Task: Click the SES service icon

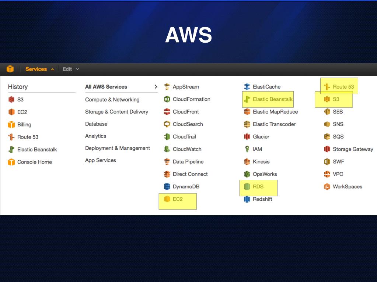Action: pyautogui.click(x=327, y=111)
